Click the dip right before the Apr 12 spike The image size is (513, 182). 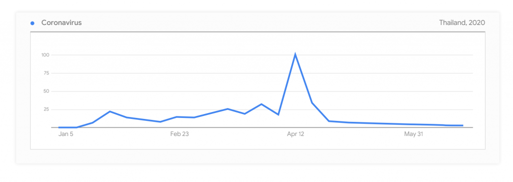[278, 114]
